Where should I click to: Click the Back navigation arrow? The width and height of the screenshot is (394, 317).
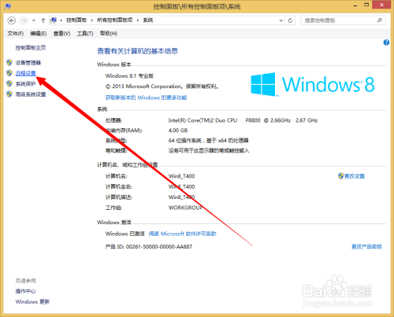[x=11, y=20]
